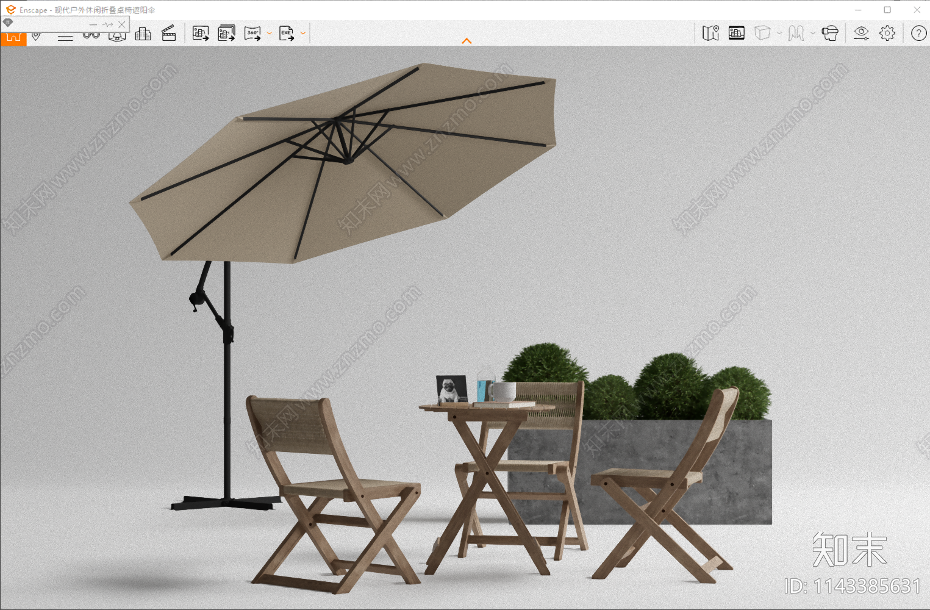Click the Enscape logo in title bar
The image size is (930, 610).
point(10,10)
